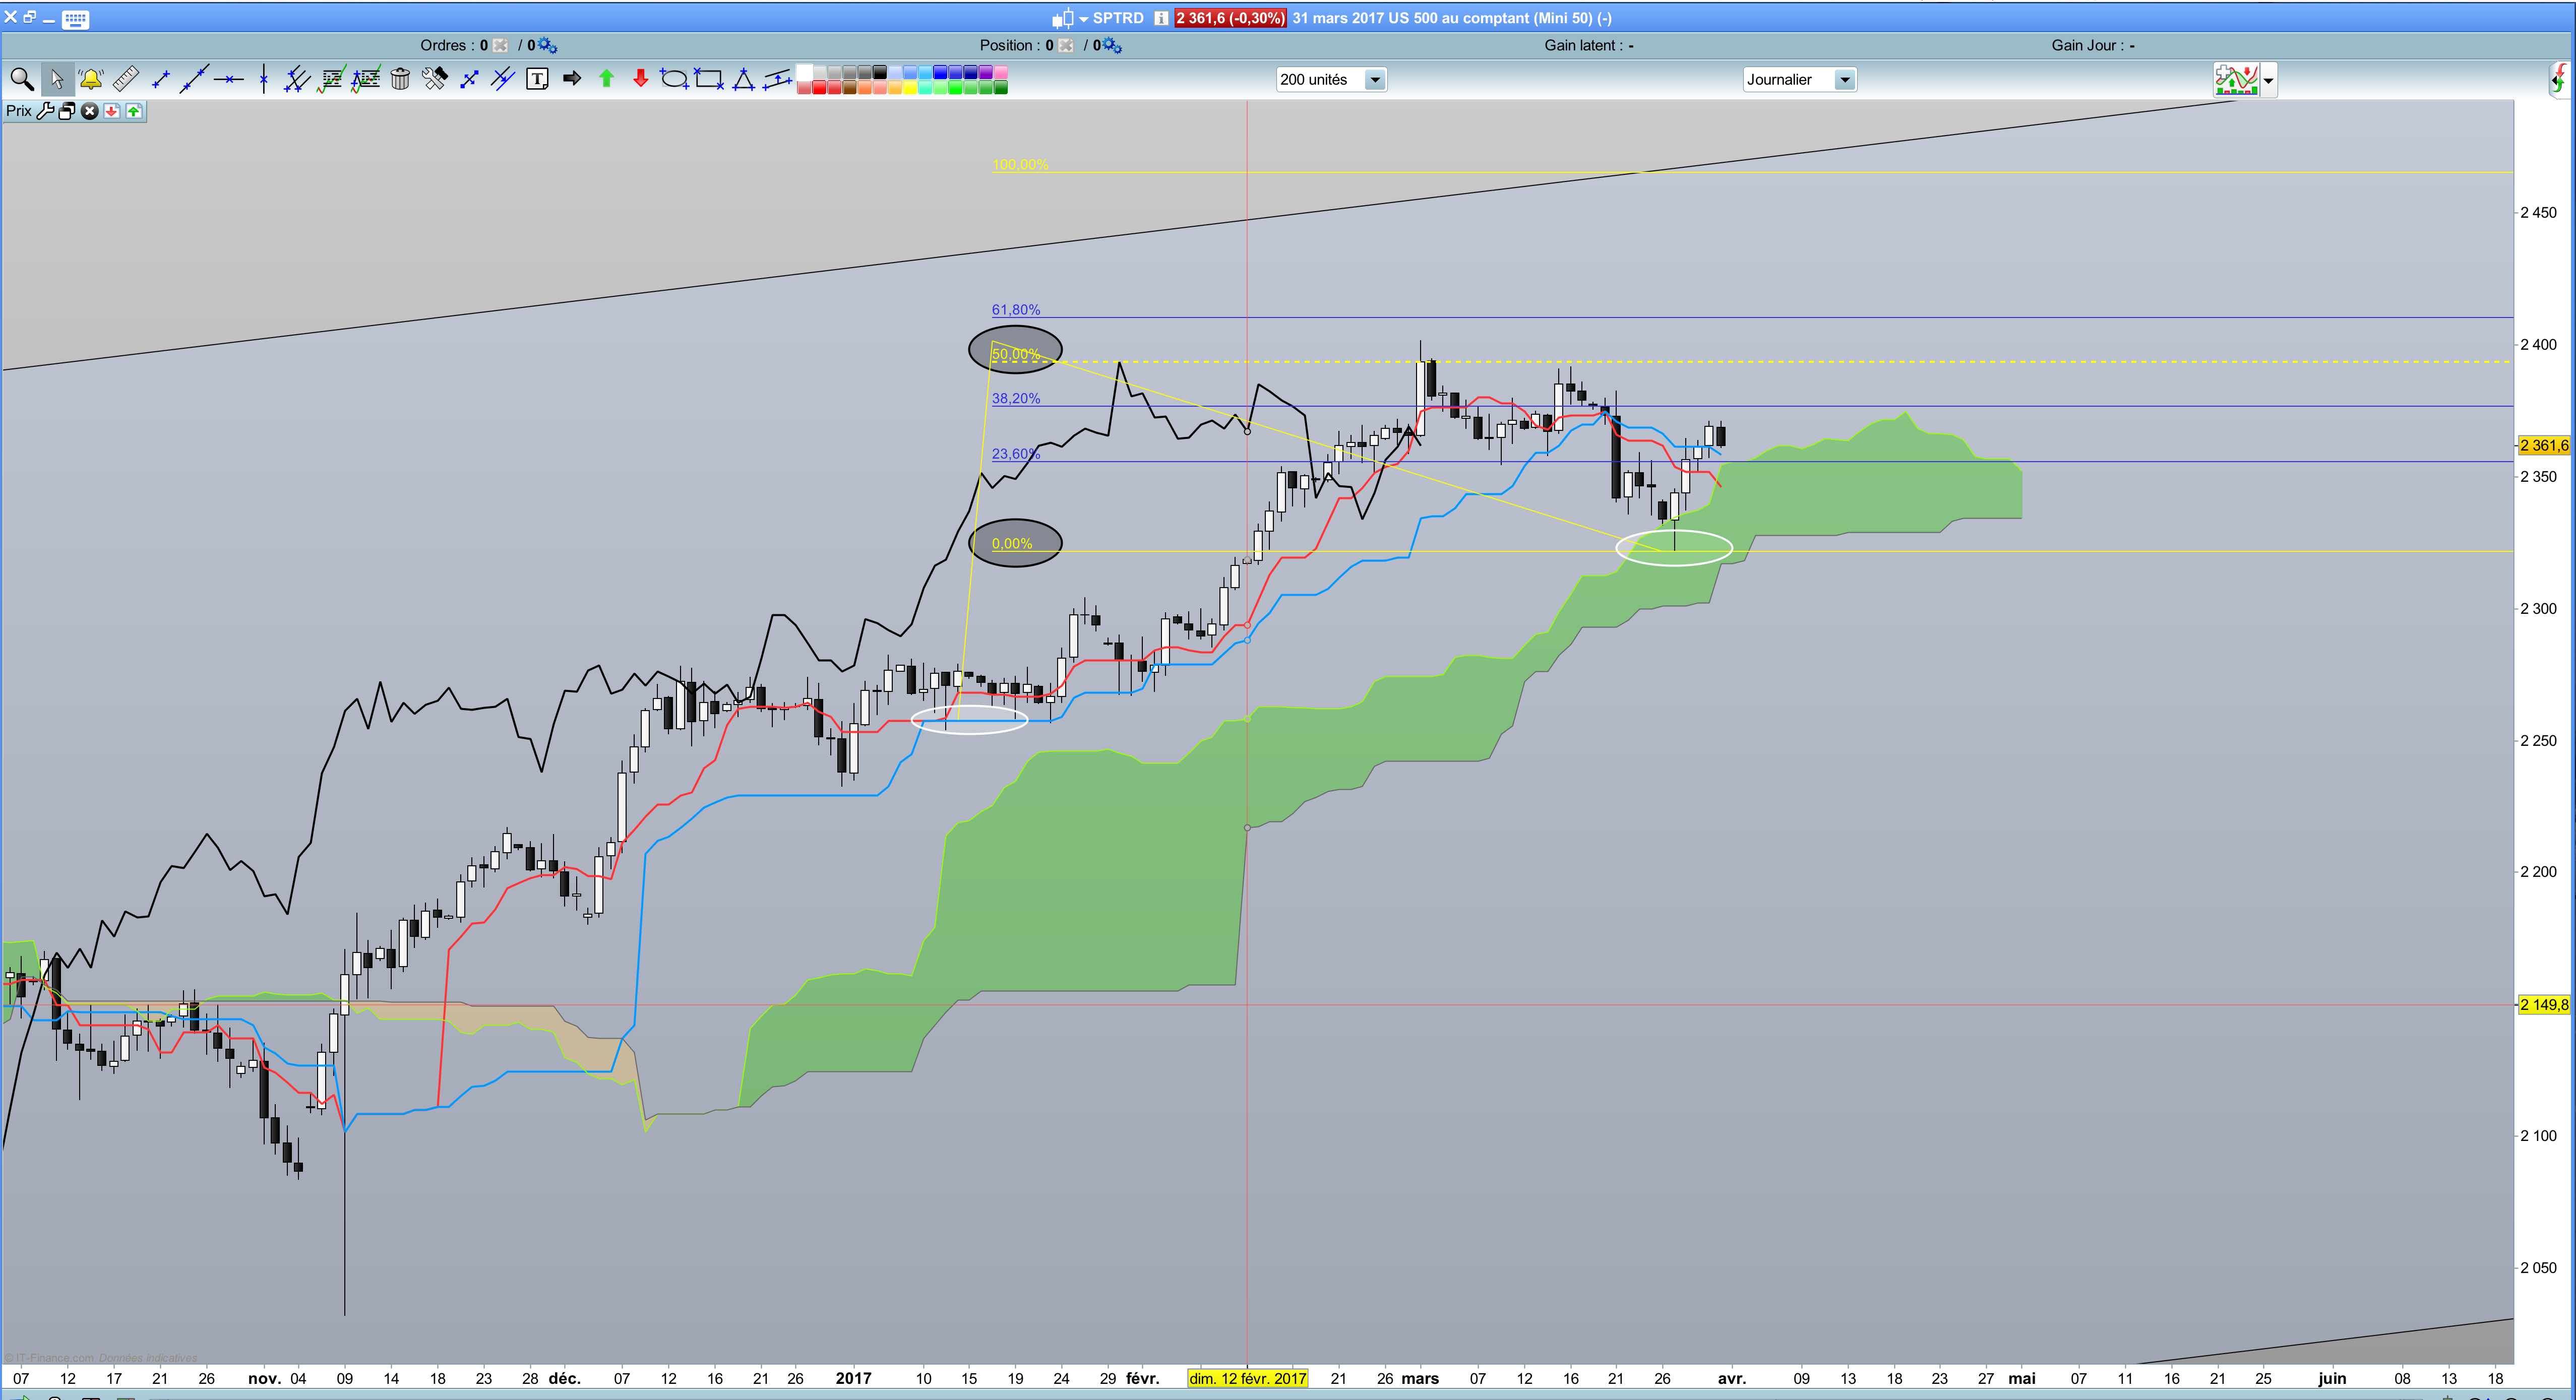The height and width of the screenshot is (1400, 2576).
Task: Click the SPTRD instrument info icon
Action: [x=1161, y=18]
